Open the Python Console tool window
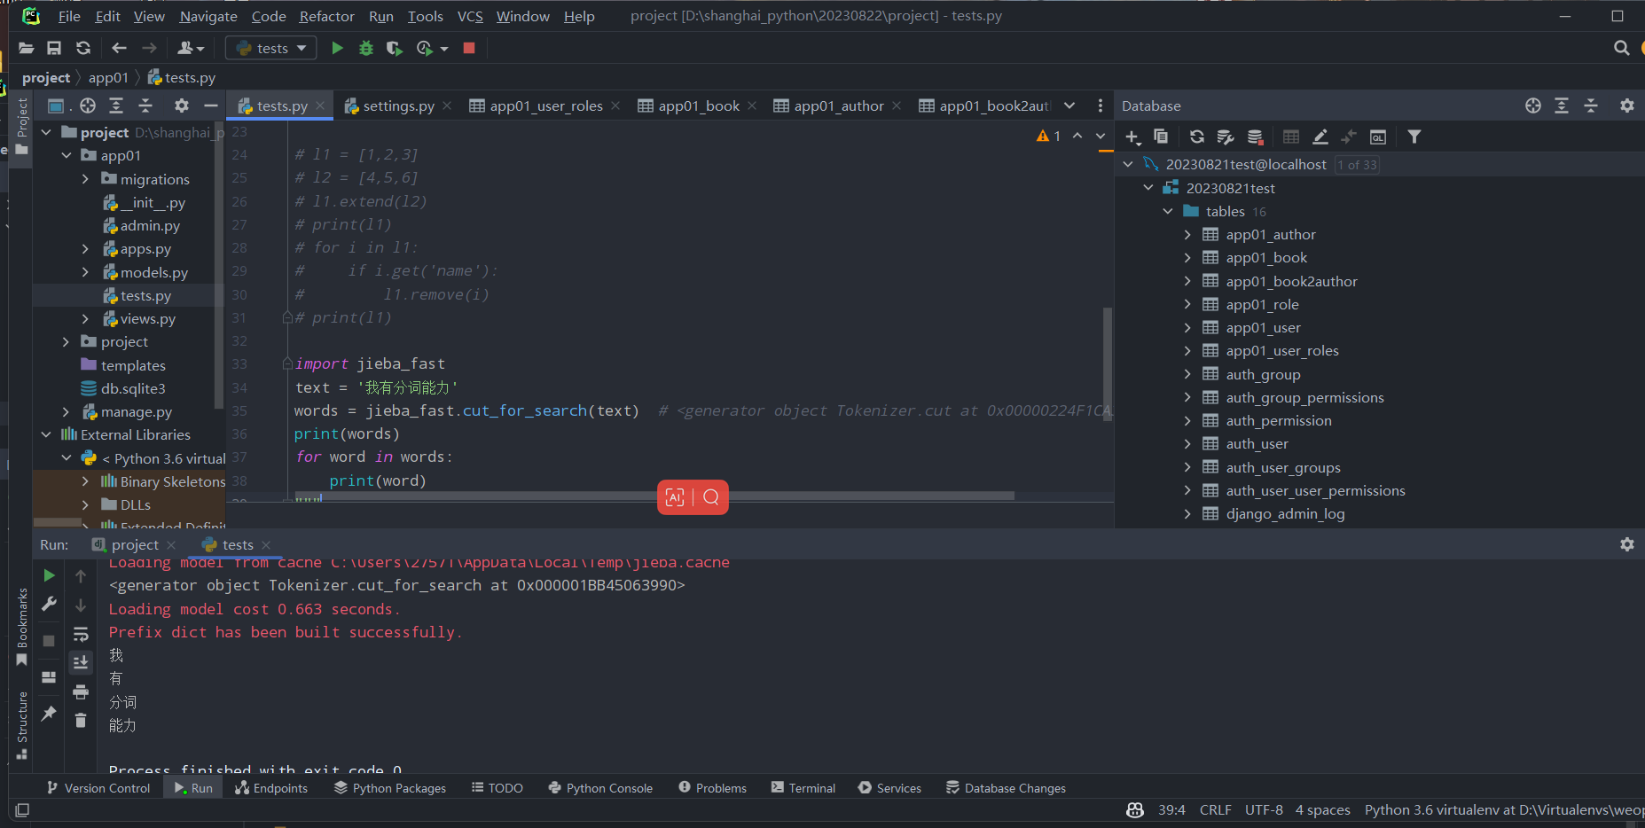This screenshot has width=1645, height=828. coord(600,787)
